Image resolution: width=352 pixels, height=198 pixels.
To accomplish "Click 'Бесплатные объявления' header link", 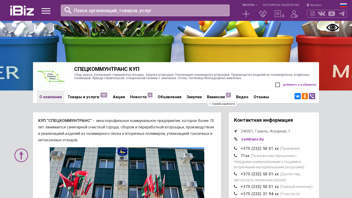I will [x=281, y=5].
